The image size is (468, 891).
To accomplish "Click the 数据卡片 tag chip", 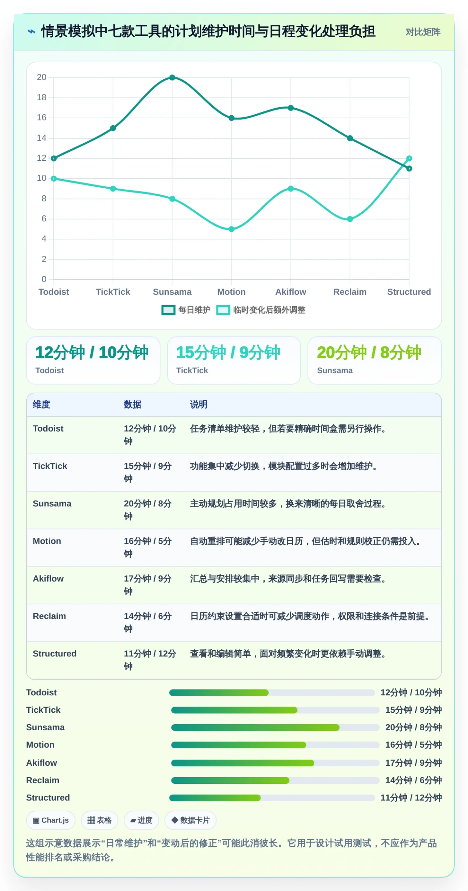I will pos(190,820).
